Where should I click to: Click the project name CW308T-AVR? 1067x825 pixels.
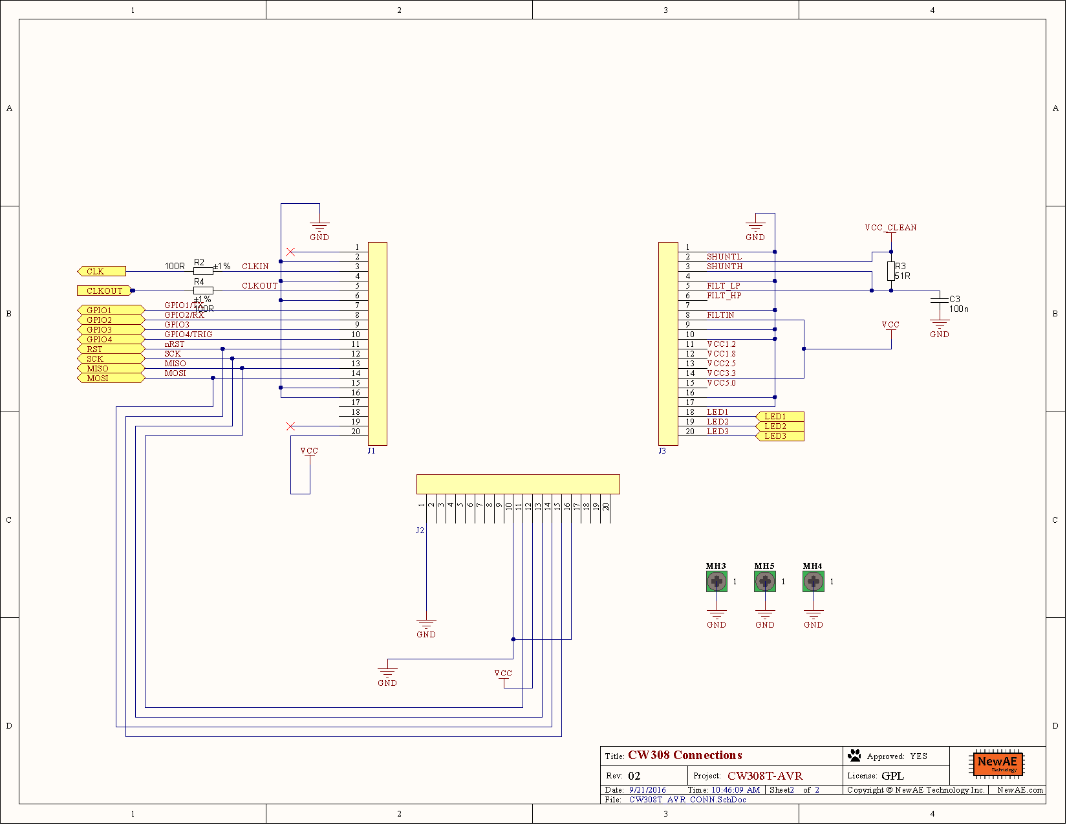tap(765, 776)
